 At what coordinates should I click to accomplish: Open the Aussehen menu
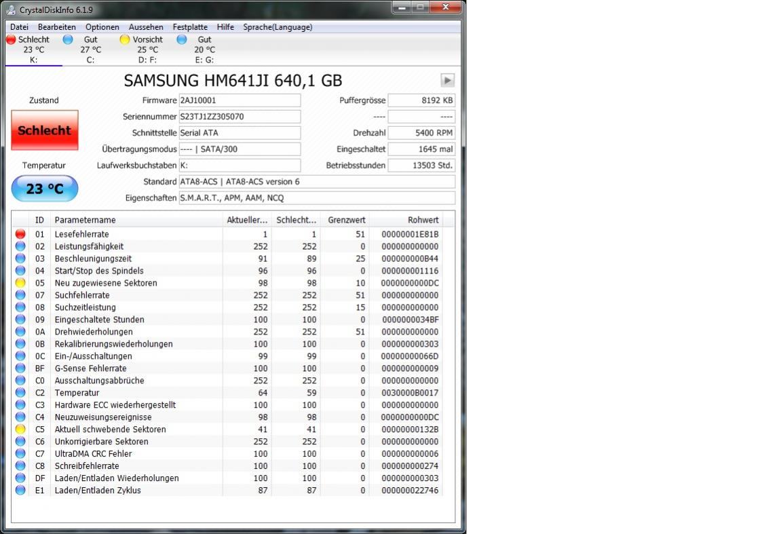pyautogui.click(x=146, y=27)
